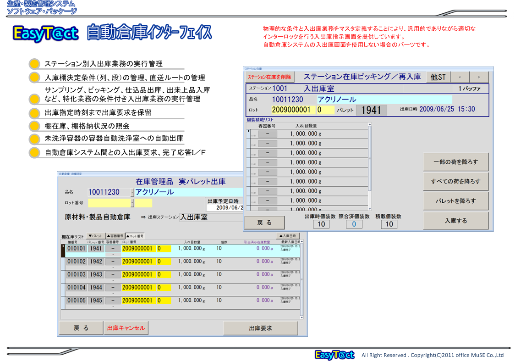
Task: Click the 1 バッファ label
Action: tap(469, 89)
